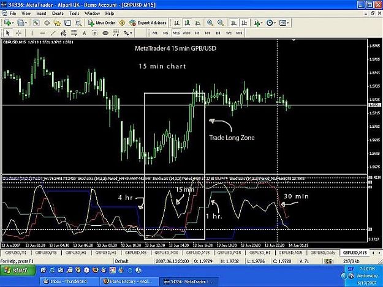Open the Windows Start button
Screen dimensions: 383x287
(x=17, y=270)
